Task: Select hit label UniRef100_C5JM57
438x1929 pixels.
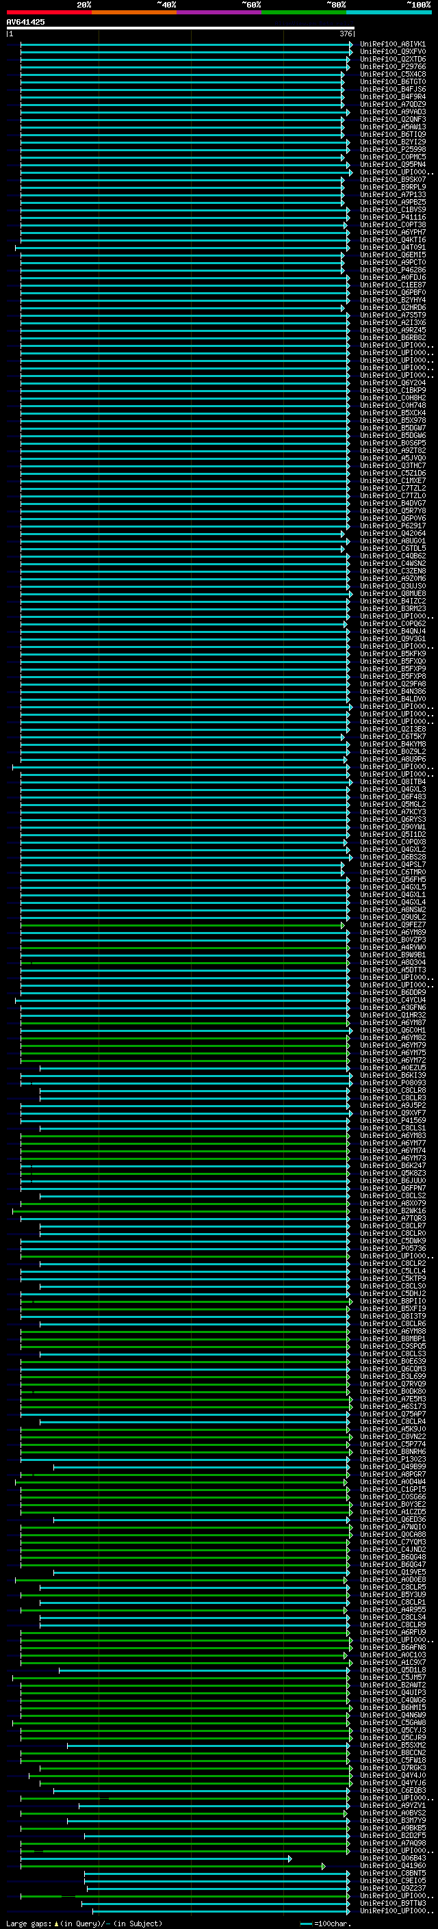Action: pos(393,1677)
